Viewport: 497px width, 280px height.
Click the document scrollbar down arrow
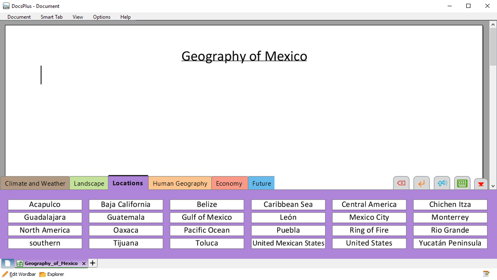coord(492,186)
